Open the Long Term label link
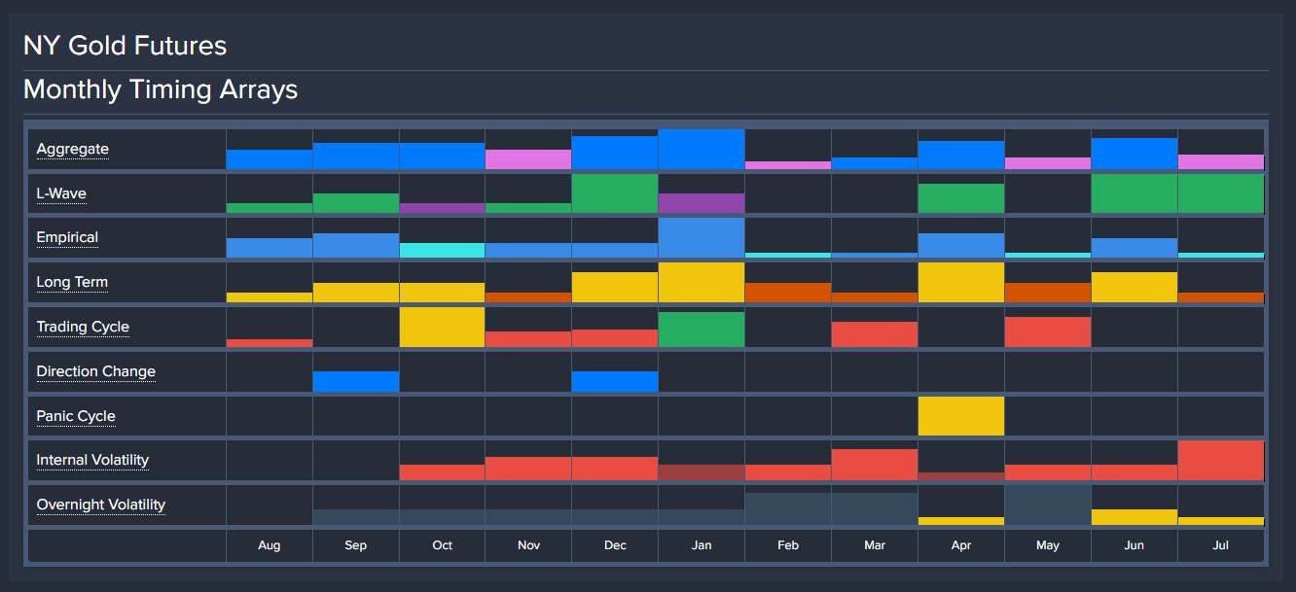1296x592 pixels. pos(72,283)
